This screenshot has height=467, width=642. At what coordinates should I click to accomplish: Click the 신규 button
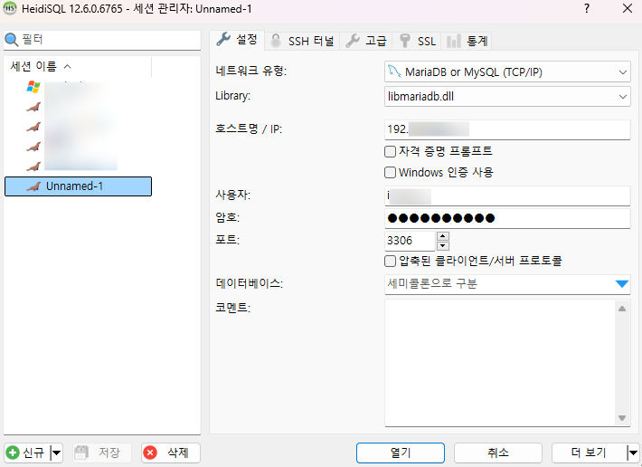click(x=27, y=453)
